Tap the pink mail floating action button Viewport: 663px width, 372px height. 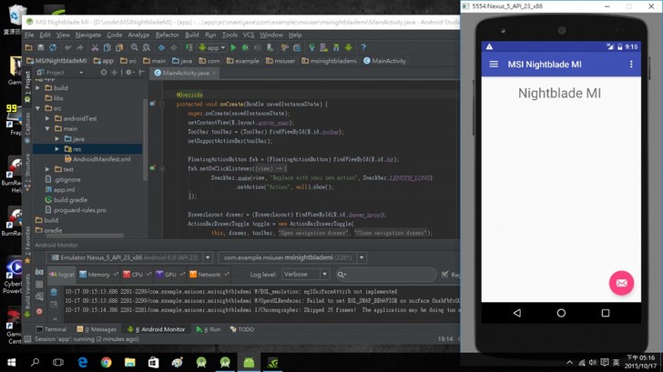(621, 283)
